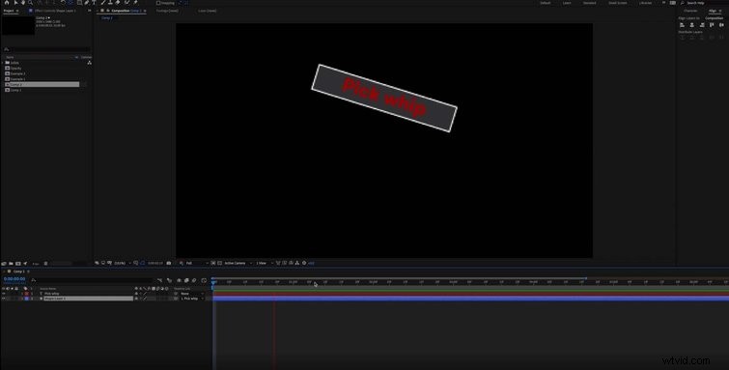Select the highlighted Comp 2 project item
The height and width of the screenshot is (370, 729).
(42, 85)
